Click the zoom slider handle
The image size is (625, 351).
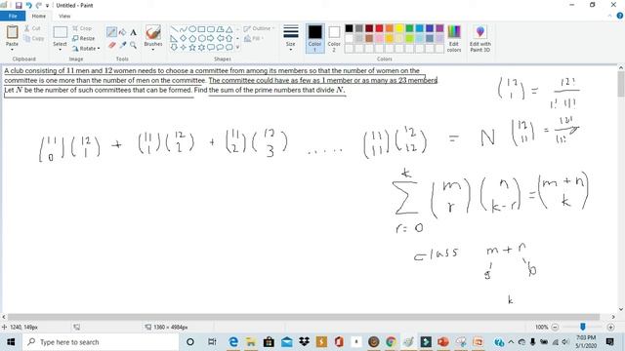(x=583, y=327)
